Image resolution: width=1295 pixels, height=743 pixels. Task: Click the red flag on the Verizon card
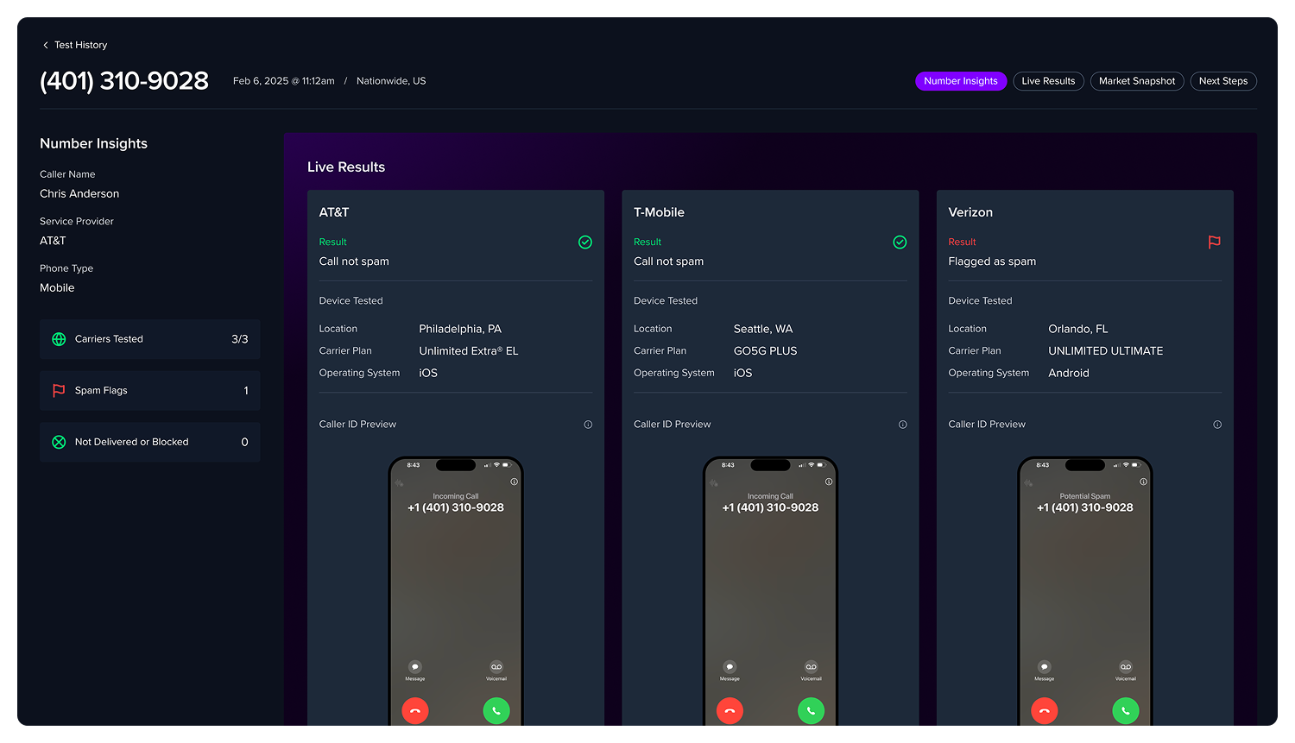(1215, 242)
